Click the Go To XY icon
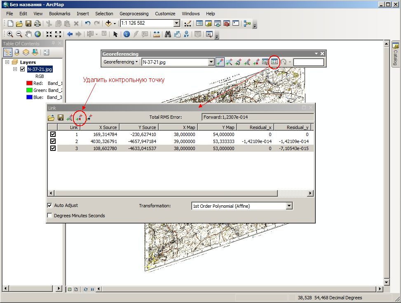The image size is (401, 303). tap(186, 34)
